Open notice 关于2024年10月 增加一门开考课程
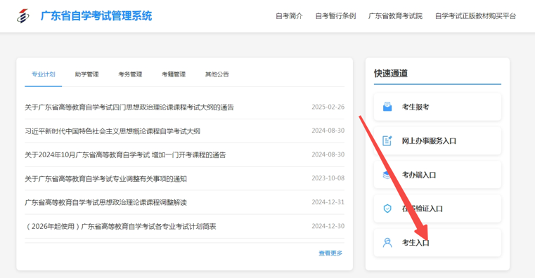This screenshot has height=278, width=535. (125, 155)
